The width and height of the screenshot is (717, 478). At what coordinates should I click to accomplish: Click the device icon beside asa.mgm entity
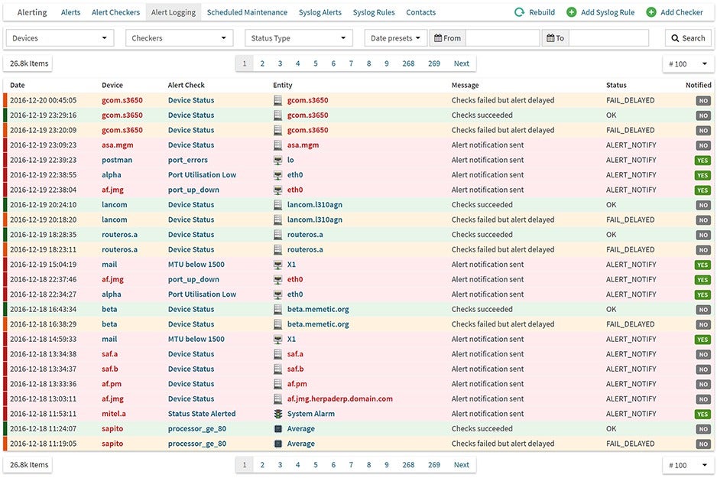(x=277, y=145)
